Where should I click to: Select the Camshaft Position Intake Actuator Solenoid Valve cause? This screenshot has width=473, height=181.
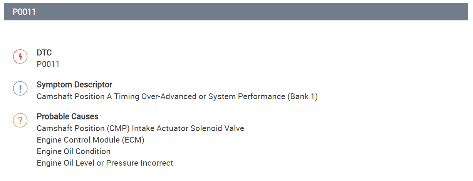point(140,128)
